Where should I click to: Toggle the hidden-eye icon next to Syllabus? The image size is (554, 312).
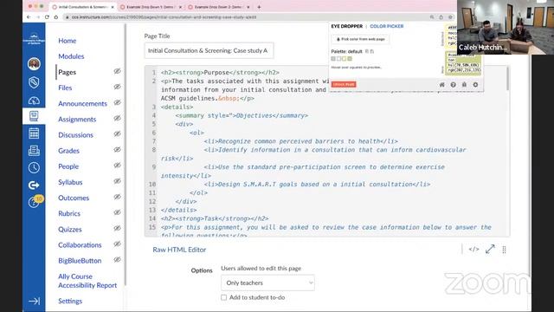pos(118,181)
